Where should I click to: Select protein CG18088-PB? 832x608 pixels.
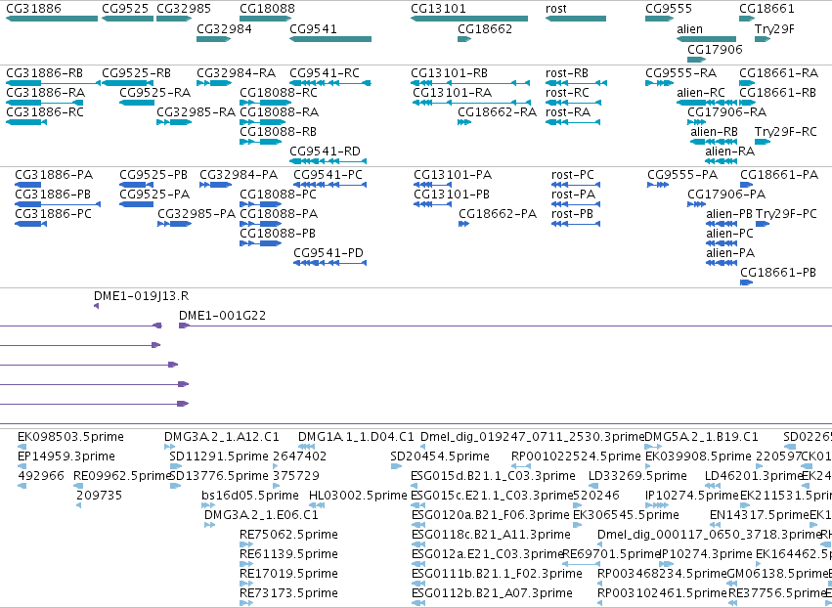tap(260, 243)
